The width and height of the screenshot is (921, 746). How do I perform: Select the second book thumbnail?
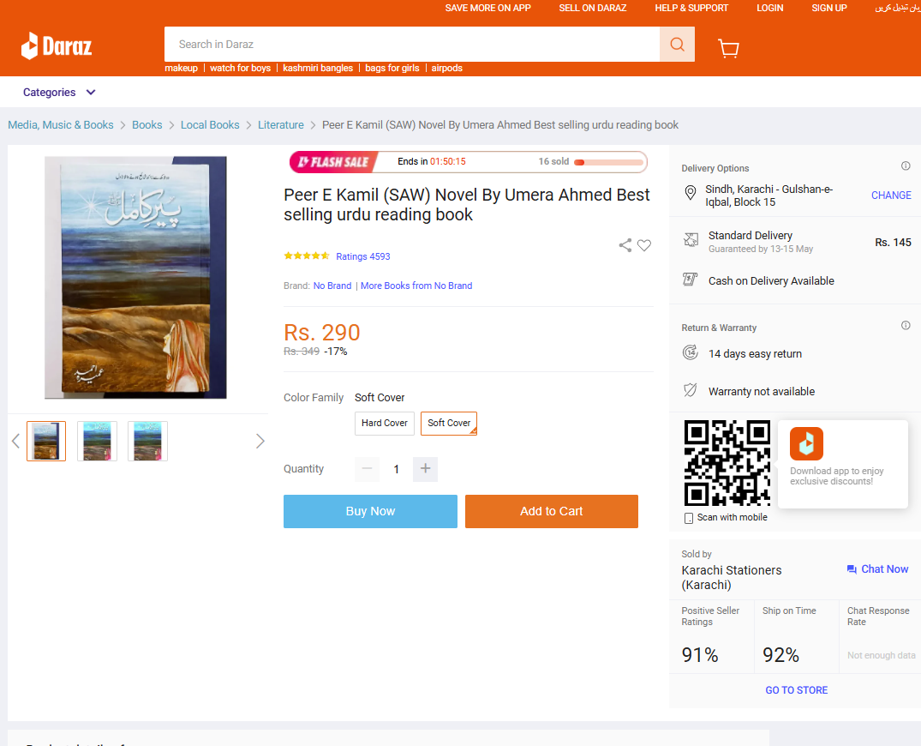click(97, 441)
